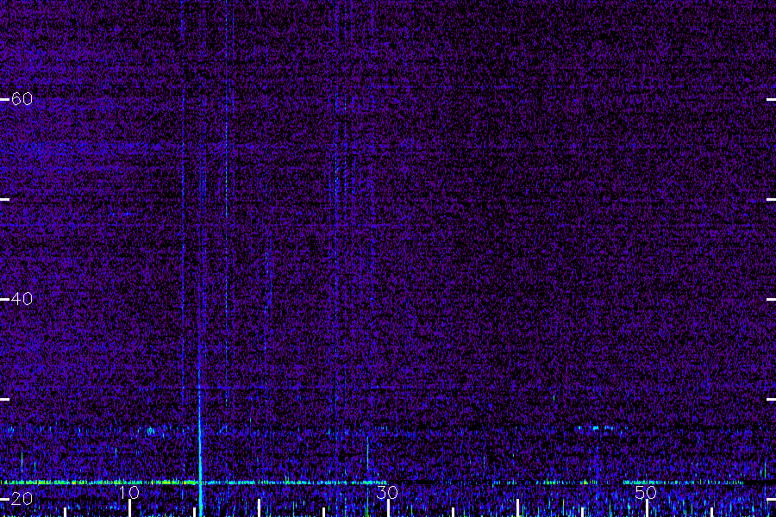Image resolution: width=776 pixels, height=517 pixels.
Task: Click the "30" horizontal axis label
Action: coord(387,493)
